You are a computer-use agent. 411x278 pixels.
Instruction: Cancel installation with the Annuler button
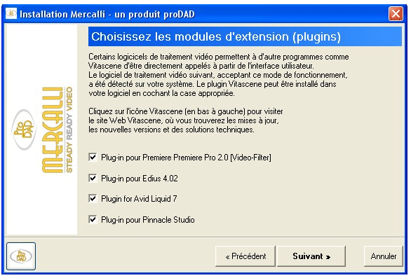point(384,256)
